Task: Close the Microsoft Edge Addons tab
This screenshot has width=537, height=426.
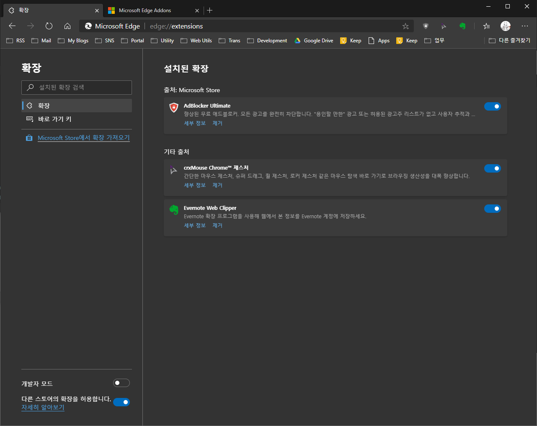Action: (x=197, y=10)
